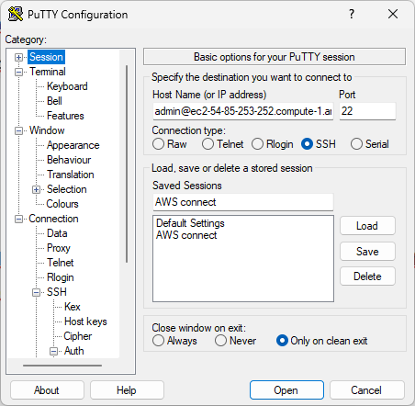Open the Behaviour settings
Image resolution: width=415 pixels, height=406 pixels.
coord(69,160)
